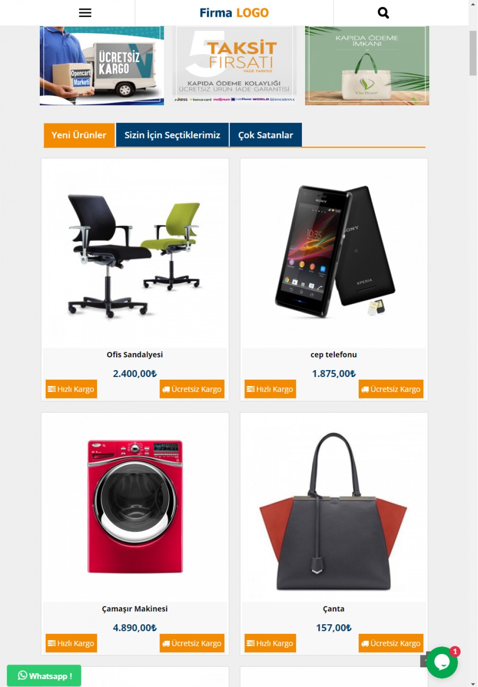Switch to Yeni Ürünler tab

pyautogui.click(x=79, y=135)
